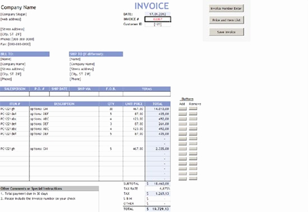
Task: Click Remove button for the 2,335.00 row
Action: tap(193, 149)
